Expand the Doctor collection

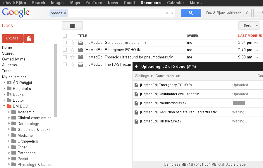[4, 100]
